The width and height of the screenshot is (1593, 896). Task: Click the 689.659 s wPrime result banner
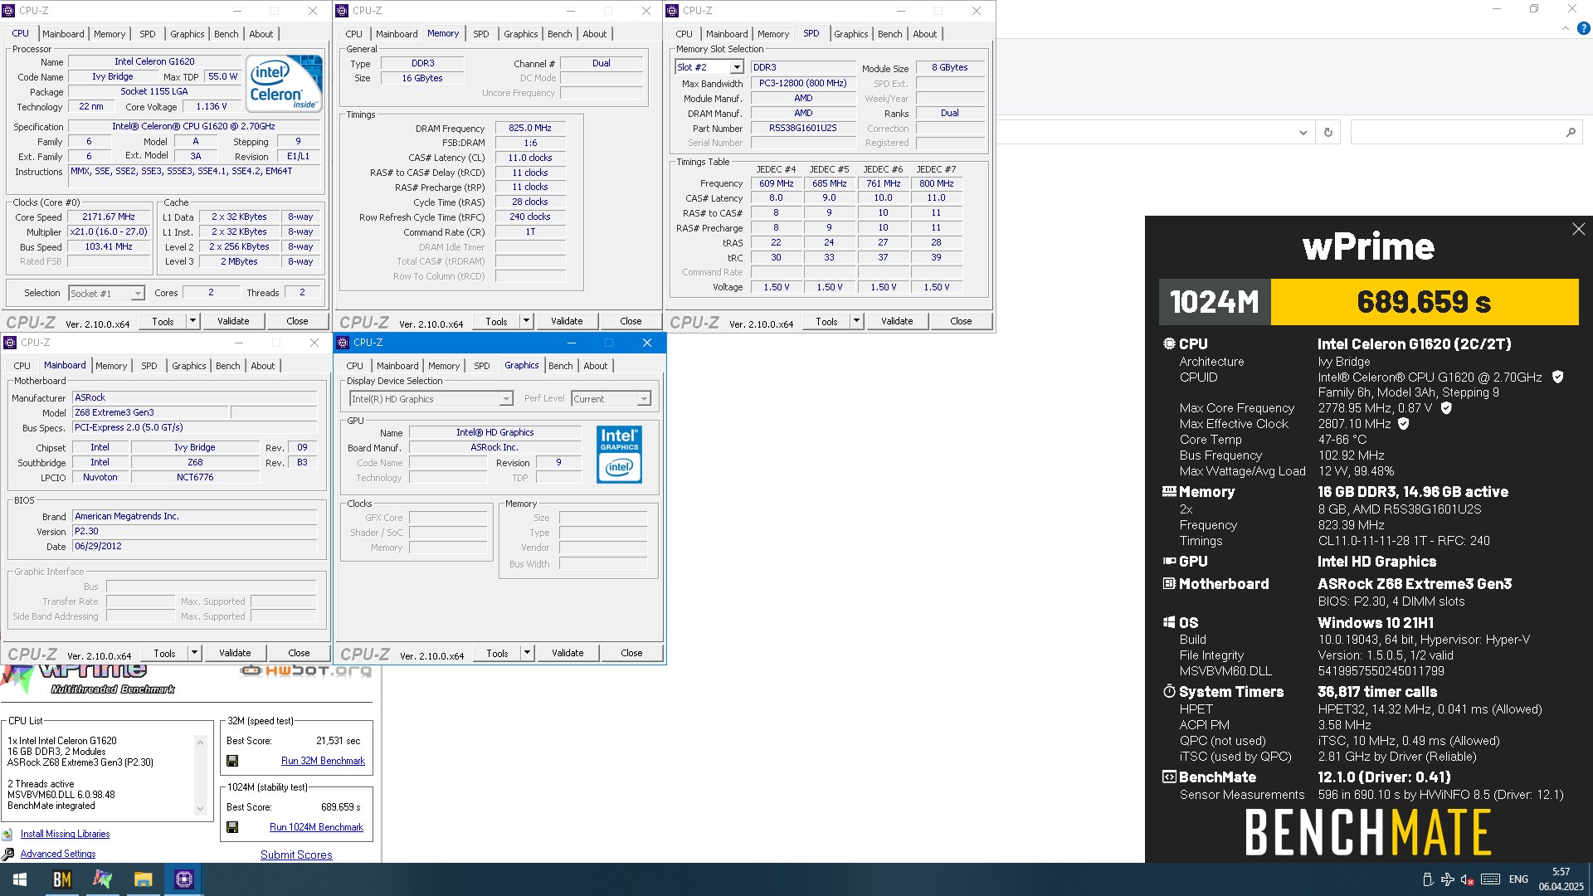pos(1424,302)
